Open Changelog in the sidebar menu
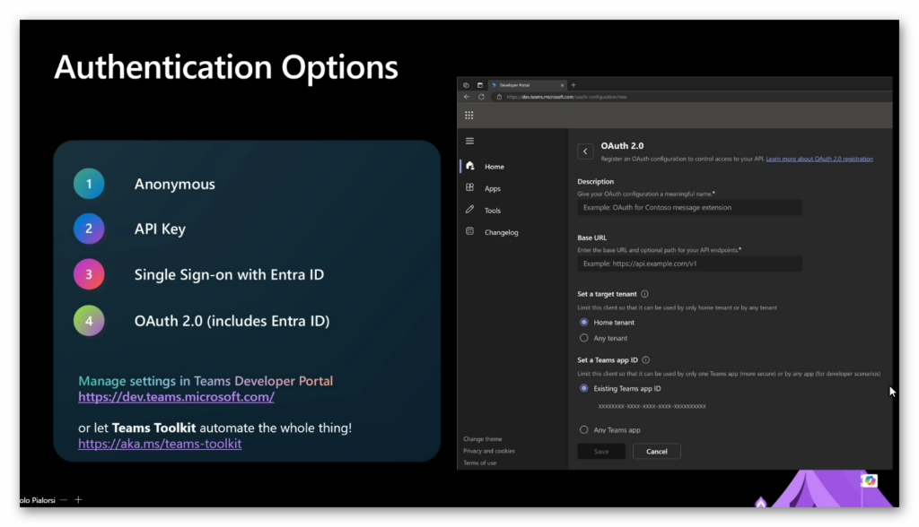Screen dimensions: 919x527 click(x=501, y=232)
